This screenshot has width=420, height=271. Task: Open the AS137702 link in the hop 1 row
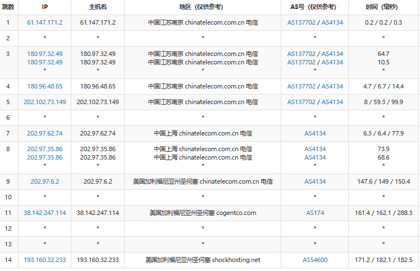[302, 22]
